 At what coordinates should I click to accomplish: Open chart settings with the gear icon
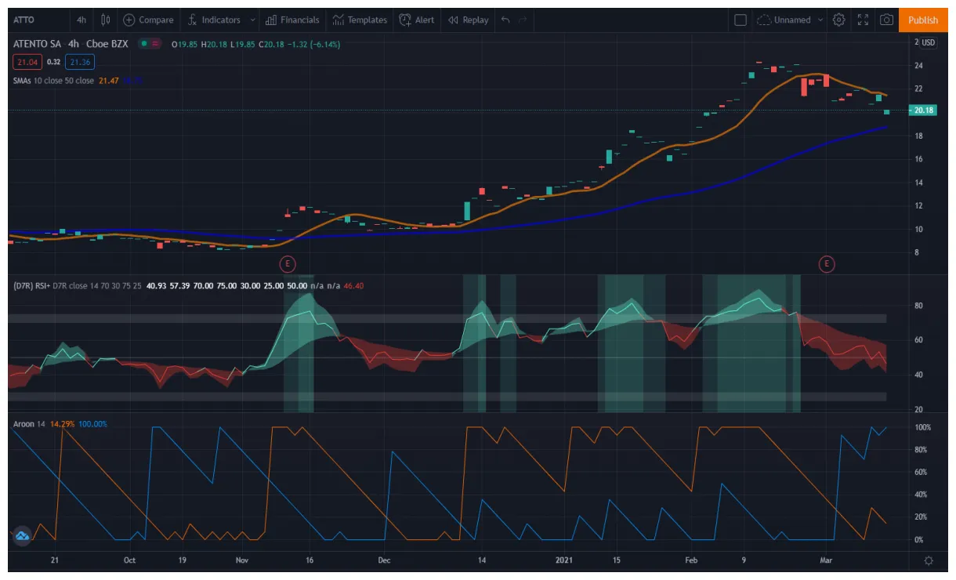(x=838, y=20)
